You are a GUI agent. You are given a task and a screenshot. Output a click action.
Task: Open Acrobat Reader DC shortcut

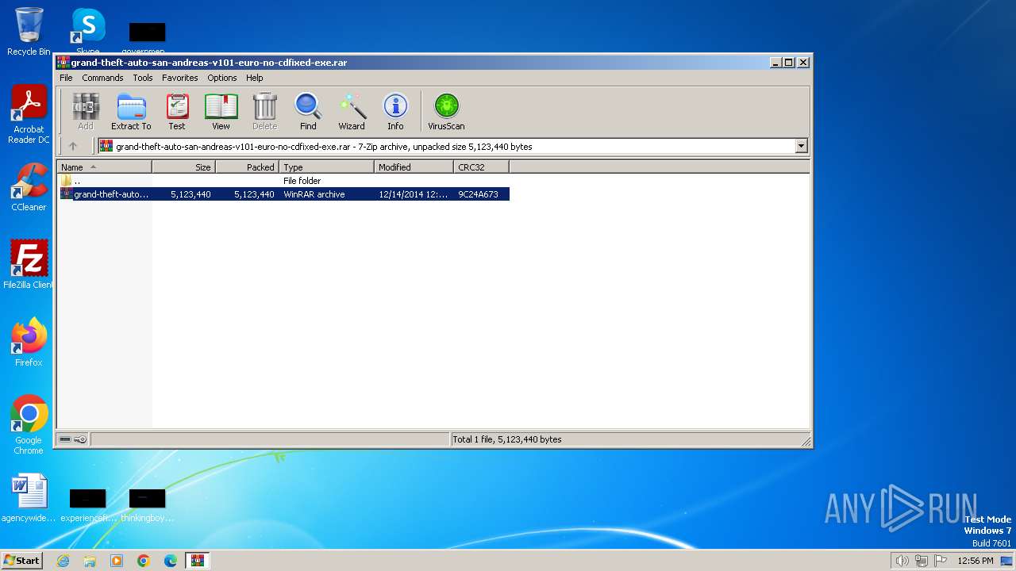29,115
